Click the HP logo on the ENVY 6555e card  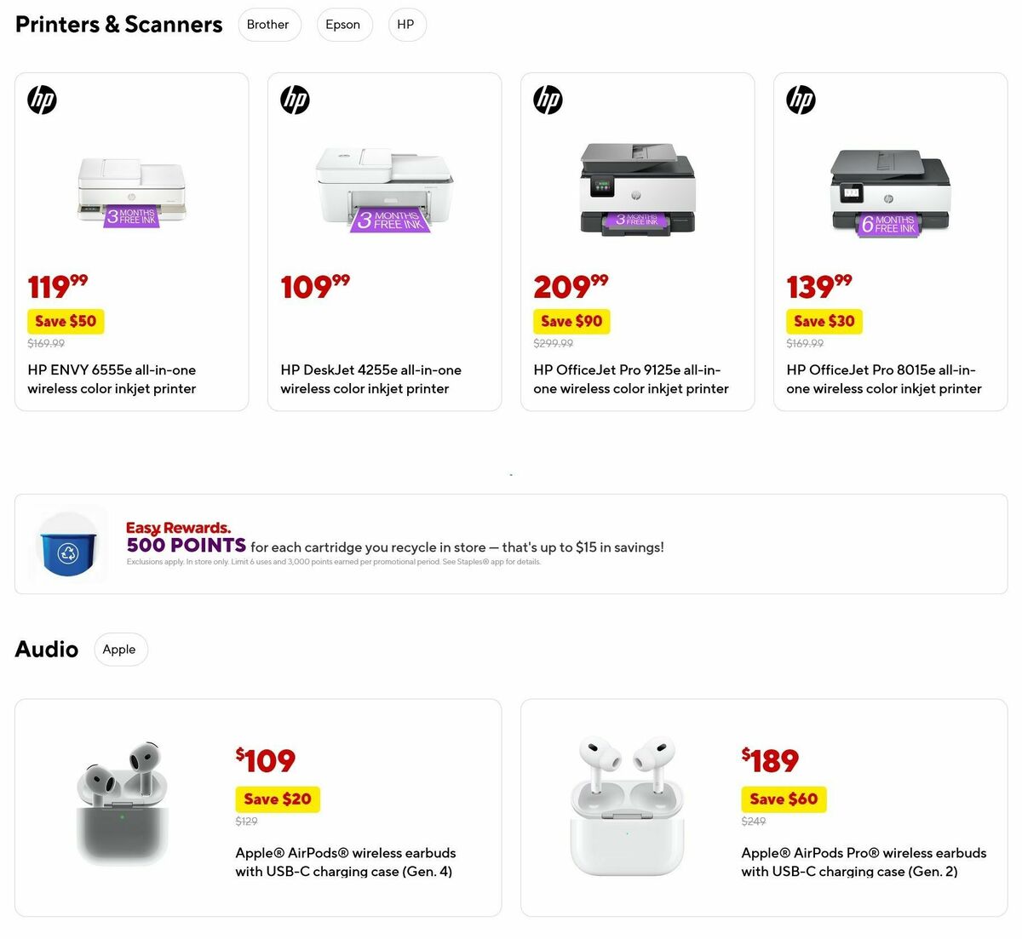[x=42, y=100]
